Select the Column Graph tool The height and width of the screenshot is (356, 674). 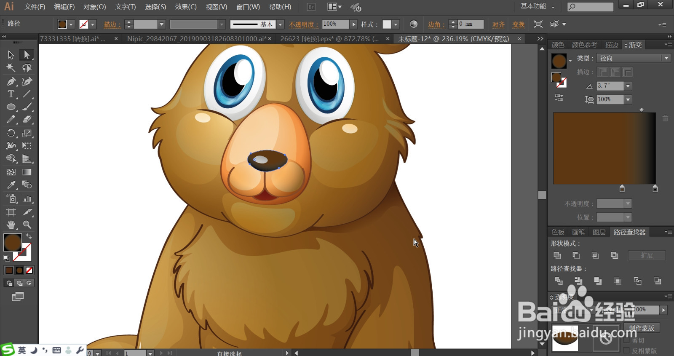click(x=27, y=198)
